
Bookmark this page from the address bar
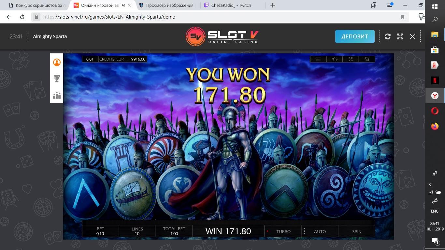pyautogui.click(x=403, y=17)
